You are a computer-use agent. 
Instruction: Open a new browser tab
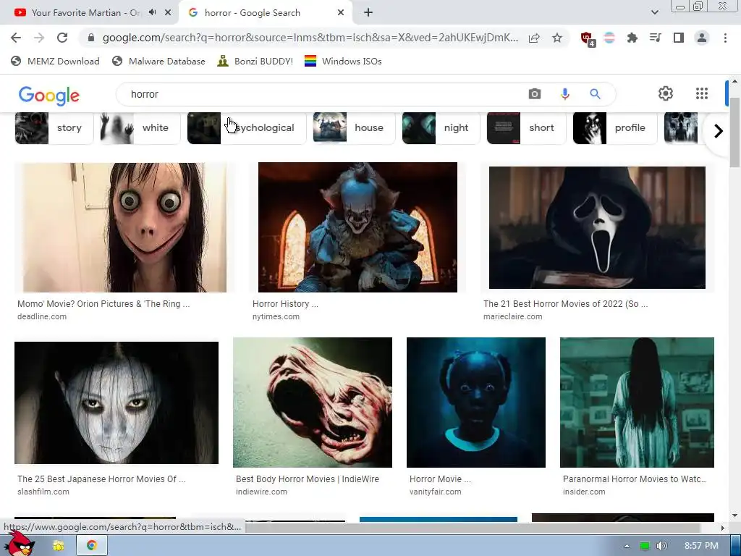click(368, 13)
